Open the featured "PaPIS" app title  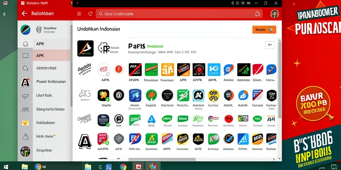tap(137, 46)
